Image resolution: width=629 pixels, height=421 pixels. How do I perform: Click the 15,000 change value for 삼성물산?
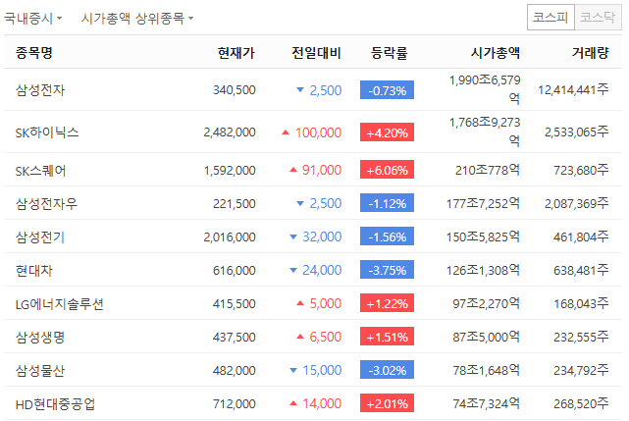coord(322,370)
